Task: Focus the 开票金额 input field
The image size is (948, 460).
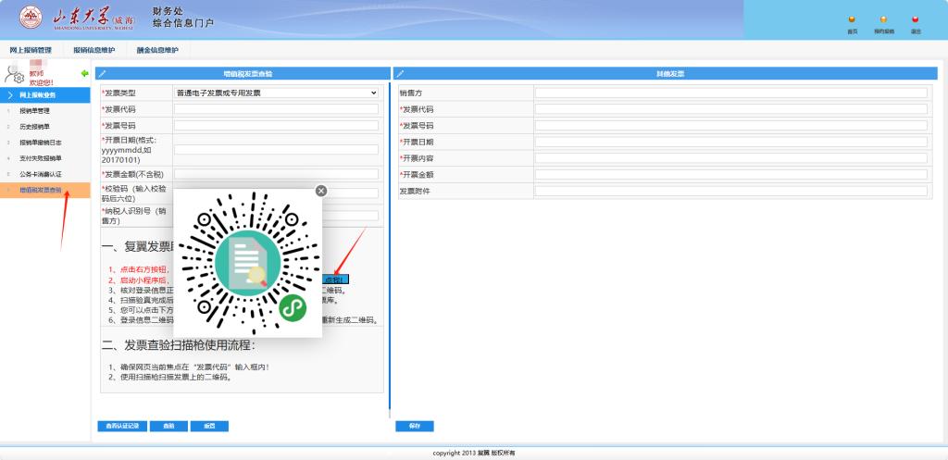Action: tap(730, 175)
